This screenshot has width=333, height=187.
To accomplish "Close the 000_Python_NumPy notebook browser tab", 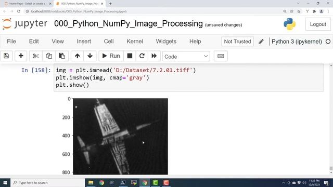I will point(102,4).
